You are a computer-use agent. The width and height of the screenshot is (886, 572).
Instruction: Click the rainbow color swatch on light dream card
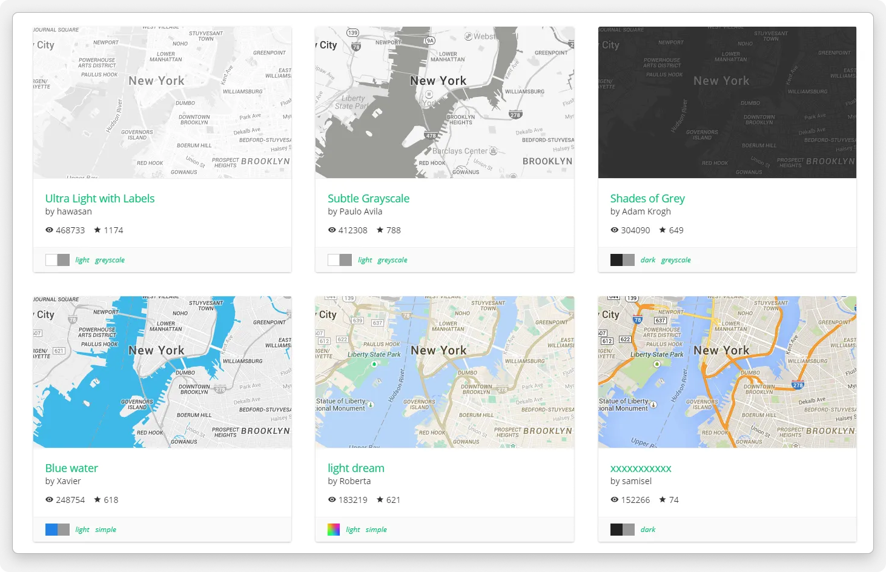click(x=334, y=530)
